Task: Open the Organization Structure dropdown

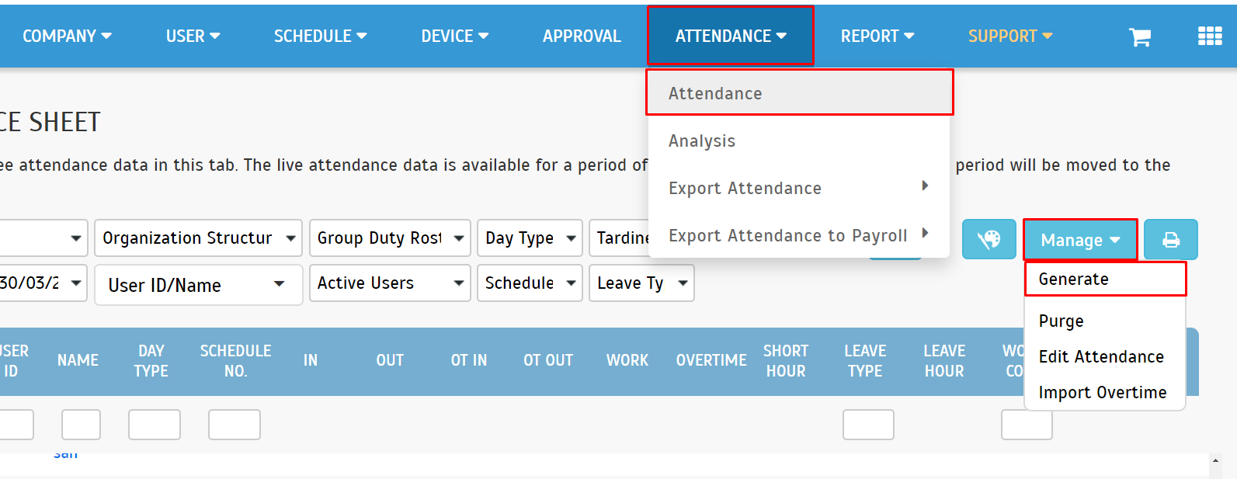Action: click(x=198, y=238)
